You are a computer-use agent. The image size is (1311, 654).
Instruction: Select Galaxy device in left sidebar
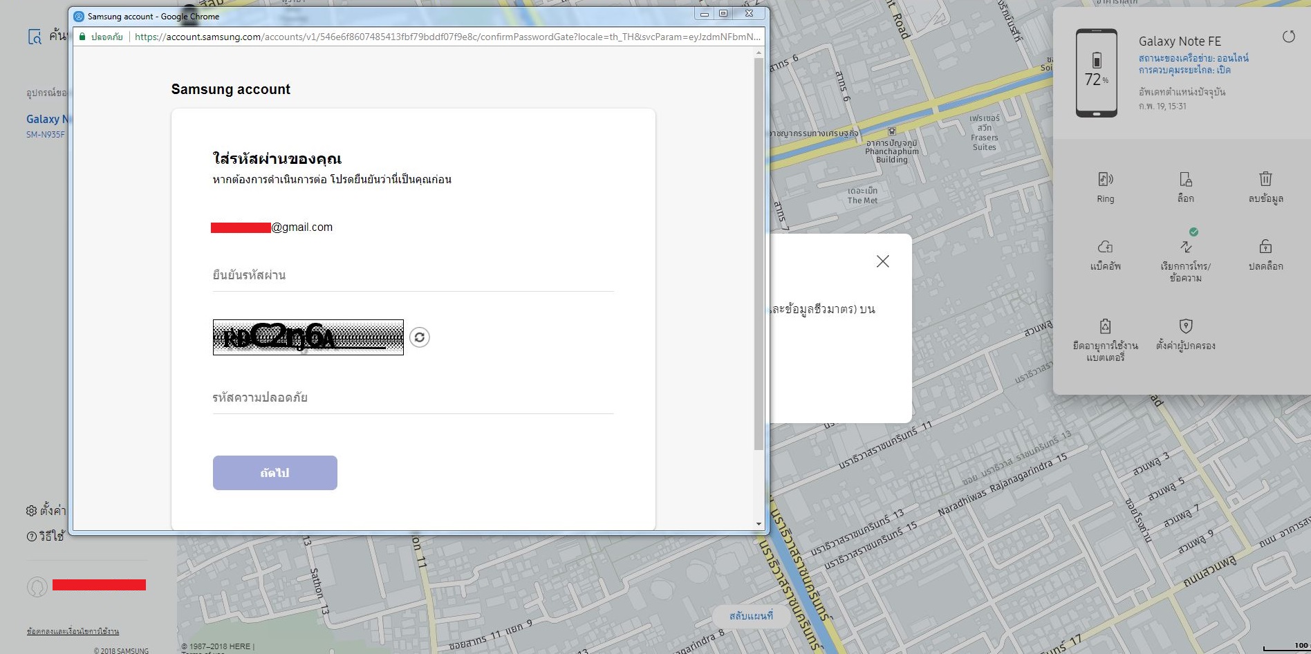pyautogui.click(x=47, y=119)
